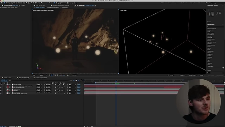Click the snapshot camera icon below viewer

(x=67, y=75)
